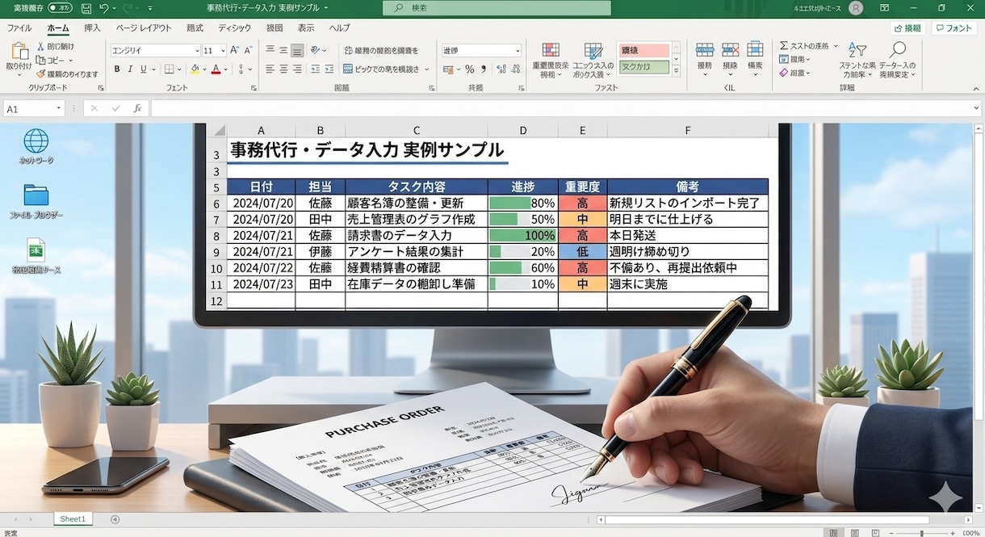This screenshot has height=537, width=985.
Task: Switch to Page Layout view in status bar
Action: pyautogui.click(x=855, y=532)
